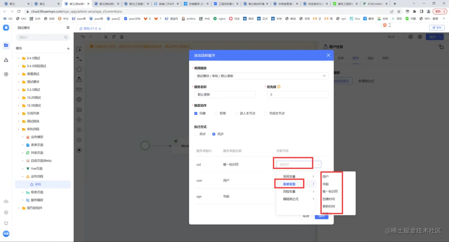Open the V1.0 version dropdown
The image size is (449, 242).
[393, 37]
